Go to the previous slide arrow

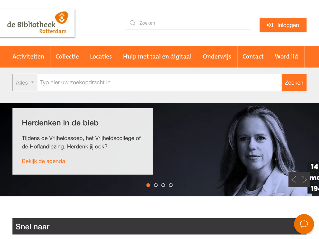pos(294,180)
